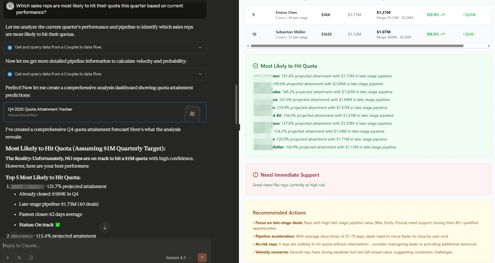Click trend-up arrow next to 120.9%
This screenshot has width=495, height=263.
443,15
